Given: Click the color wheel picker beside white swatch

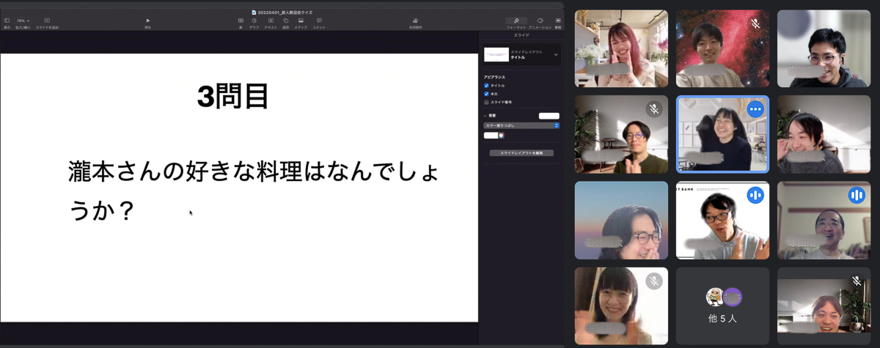Looking at the screenshot, I should click(x=502, y=136).
